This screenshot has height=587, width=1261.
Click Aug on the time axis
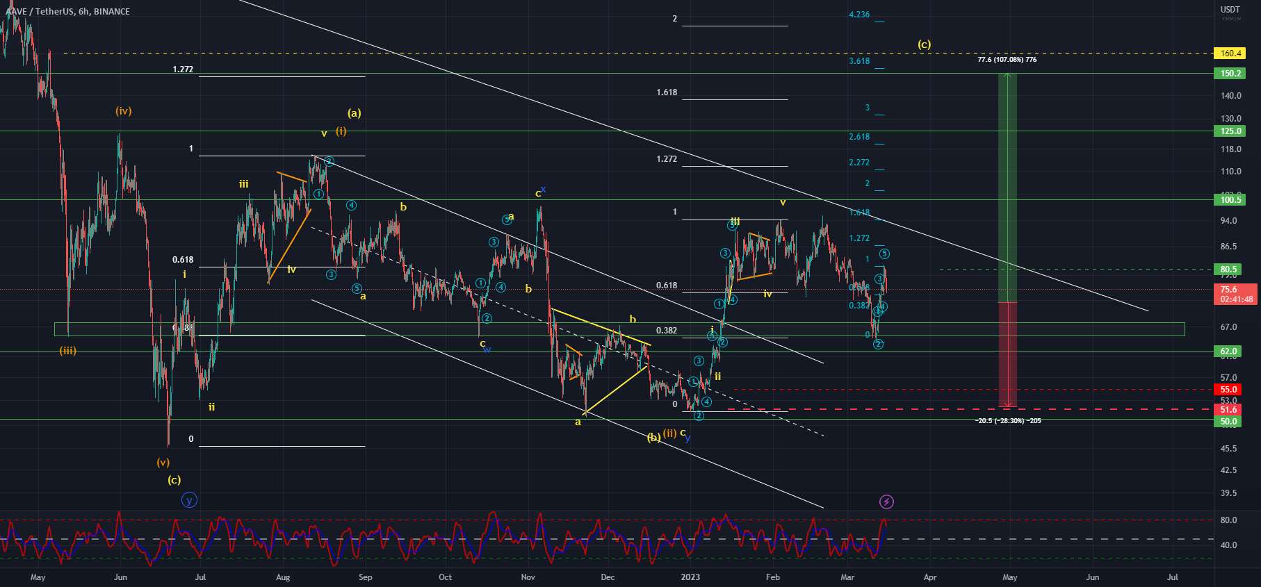(283, 577)
